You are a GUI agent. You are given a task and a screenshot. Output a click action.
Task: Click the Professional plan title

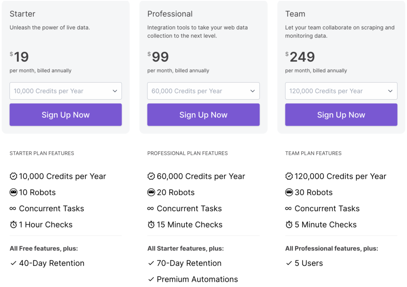pyautogui.click(x=170, y=13)
